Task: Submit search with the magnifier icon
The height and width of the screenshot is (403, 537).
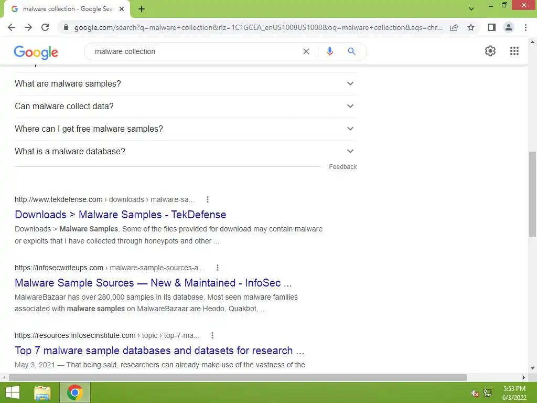Action: (351, 51)
